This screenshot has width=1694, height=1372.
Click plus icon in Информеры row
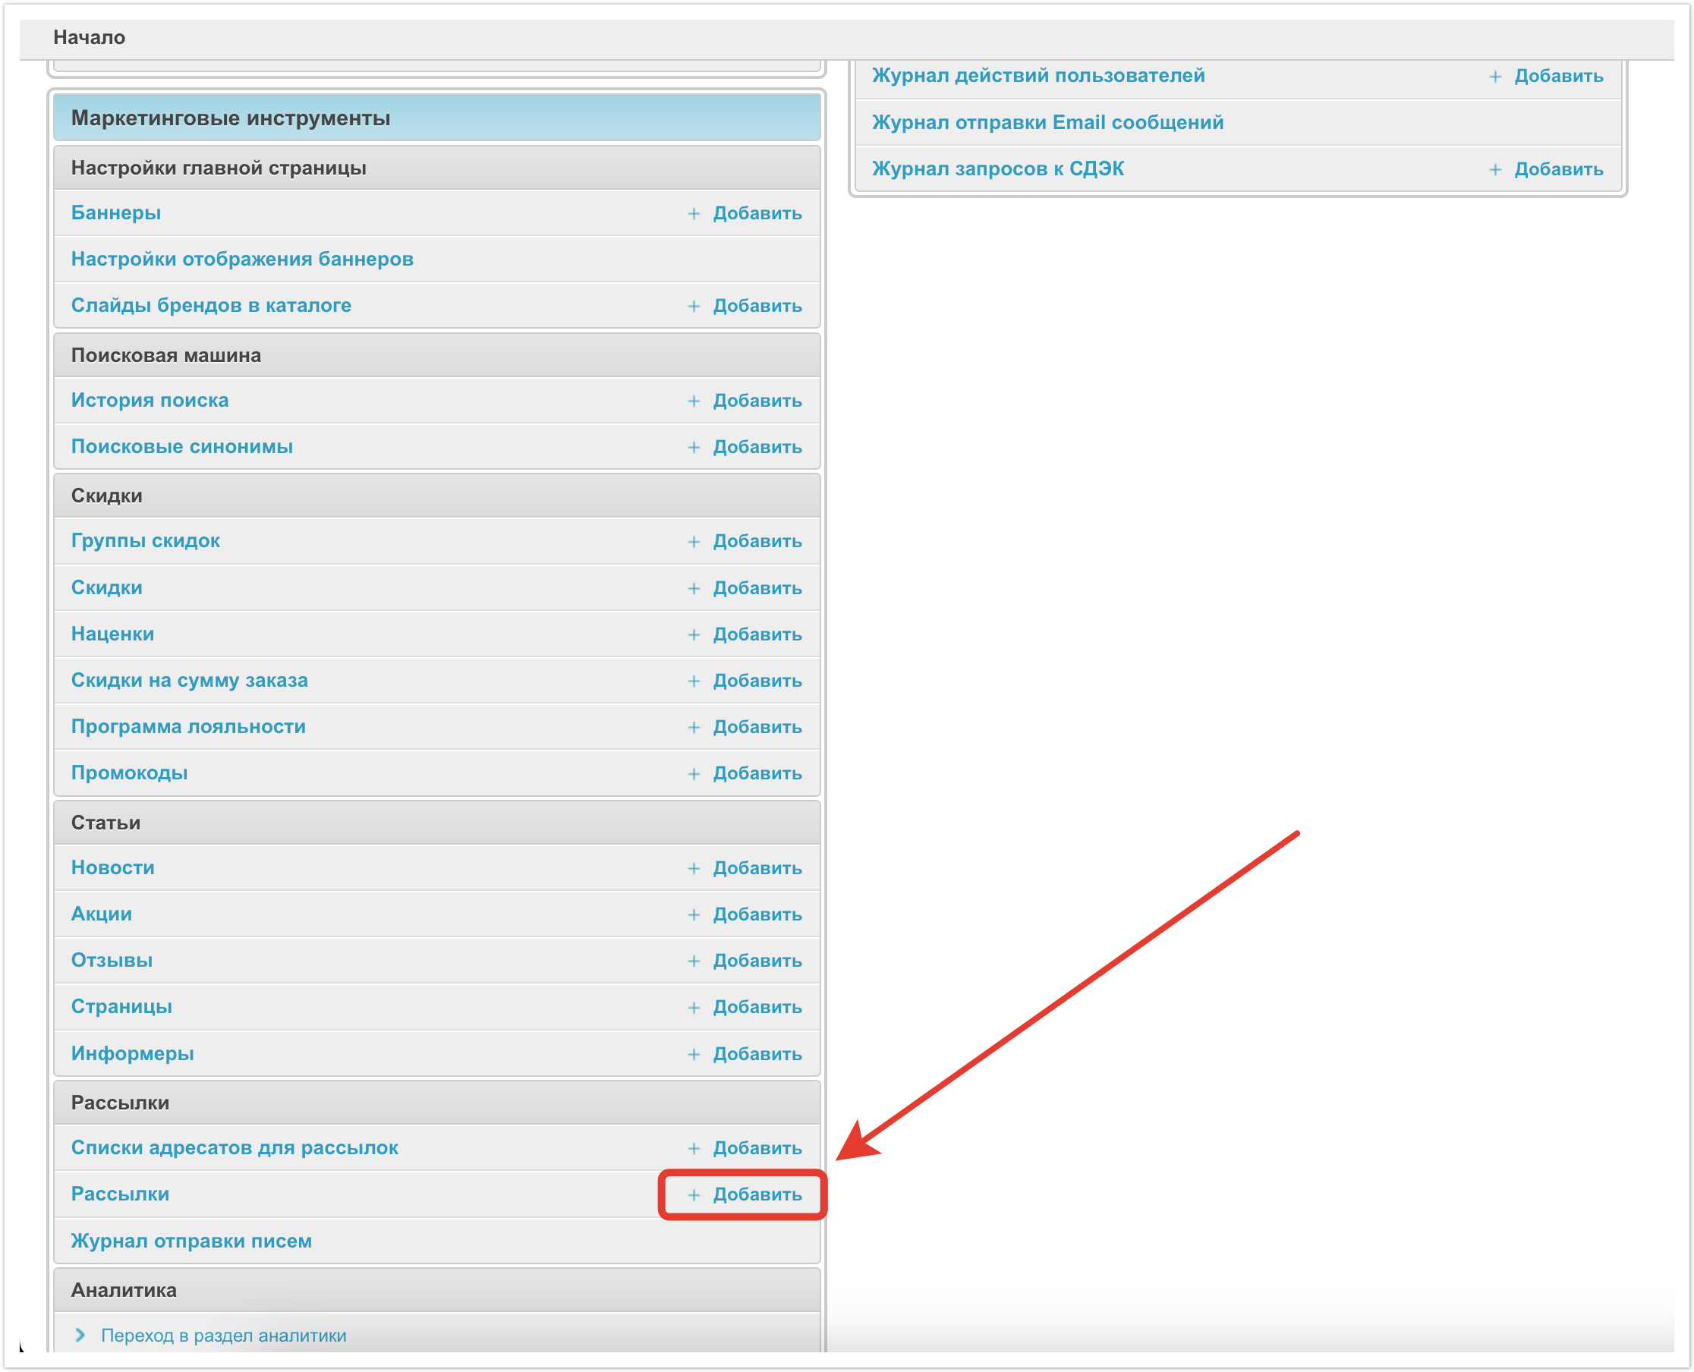[x=693, y=1054]
